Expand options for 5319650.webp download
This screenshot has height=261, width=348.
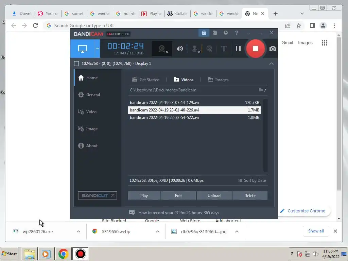[158, 231]
